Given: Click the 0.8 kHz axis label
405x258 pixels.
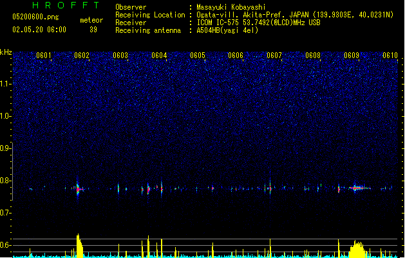Looking at the screenshot, I should pyautogui.click(x=5, y=181).
